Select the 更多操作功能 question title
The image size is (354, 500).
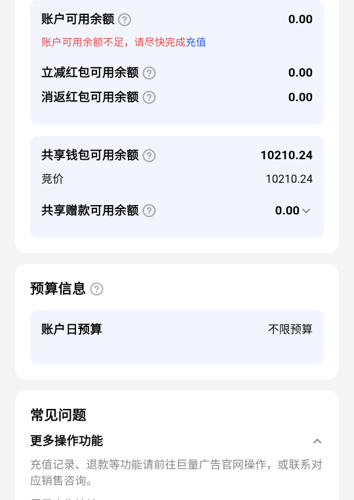click(67, 440)
